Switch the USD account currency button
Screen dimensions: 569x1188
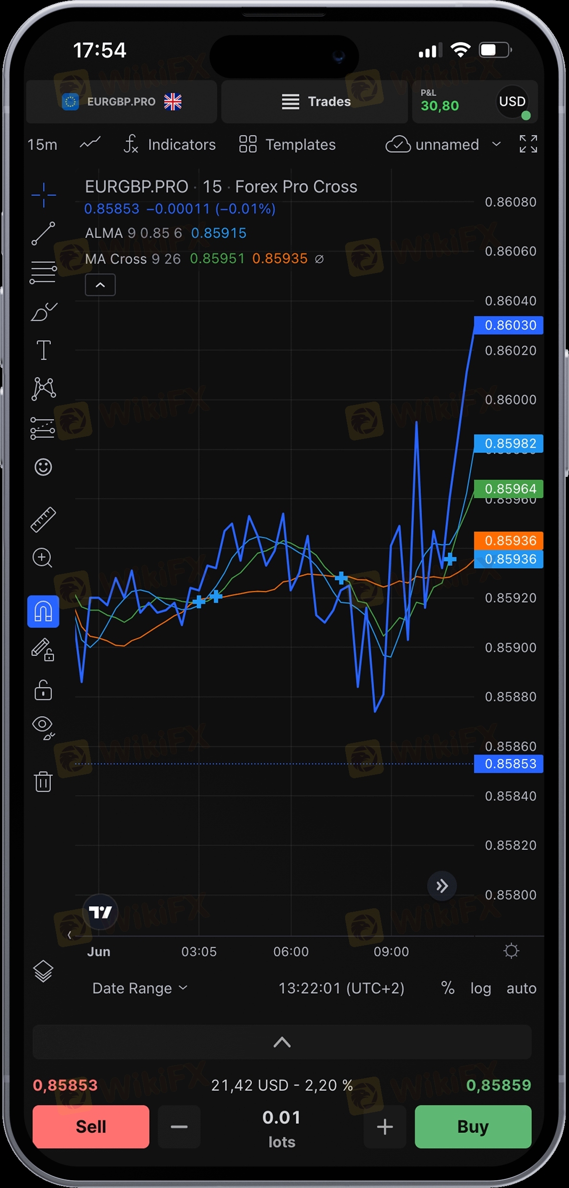point(512,101)
